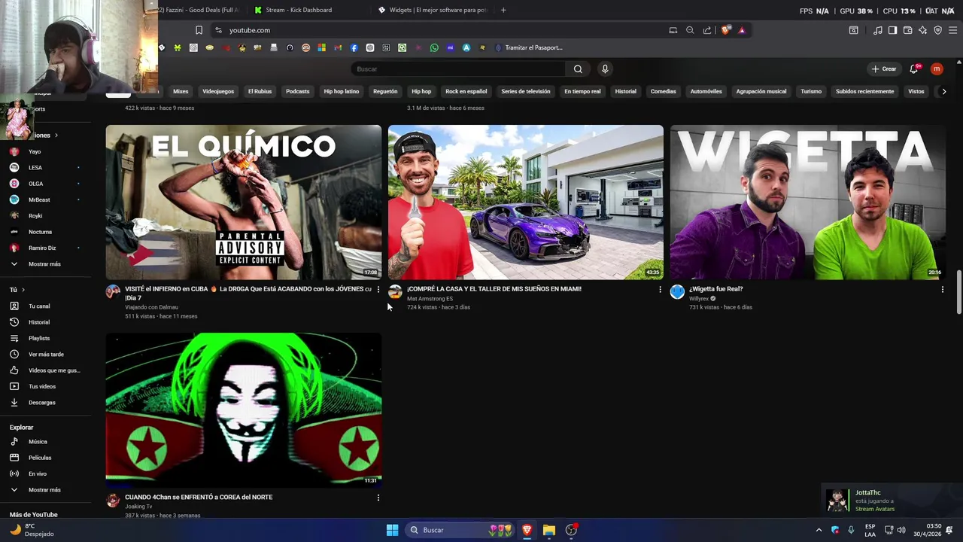Open Historial in the sidebar
The width and height of the screenshot is (963, 542).
[x=39, y=322]
